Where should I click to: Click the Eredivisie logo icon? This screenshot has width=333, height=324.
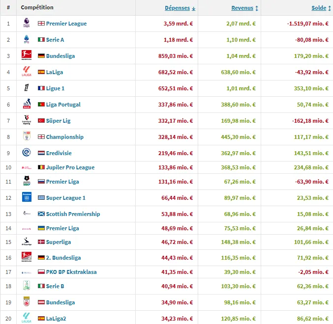coord(27,153)
